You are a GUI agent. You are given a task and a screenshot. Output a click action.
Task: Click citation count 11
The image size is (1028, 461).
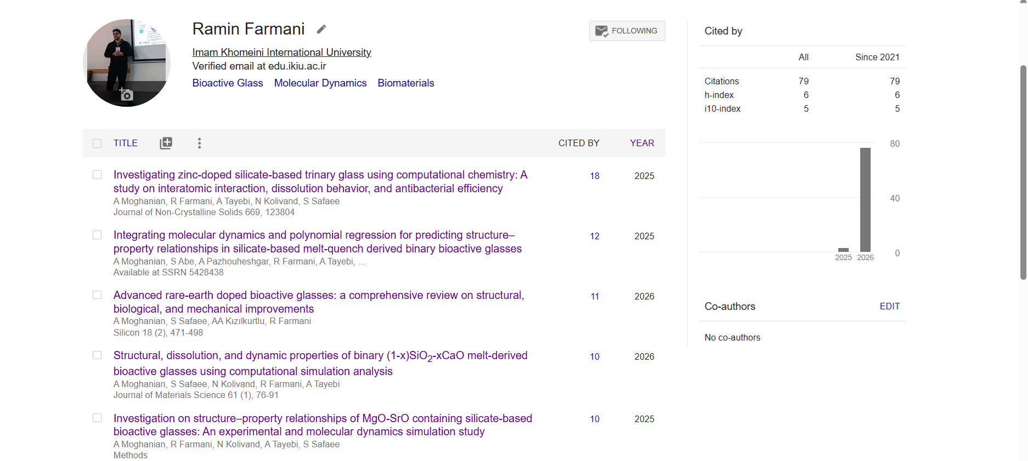pos(595,296)
